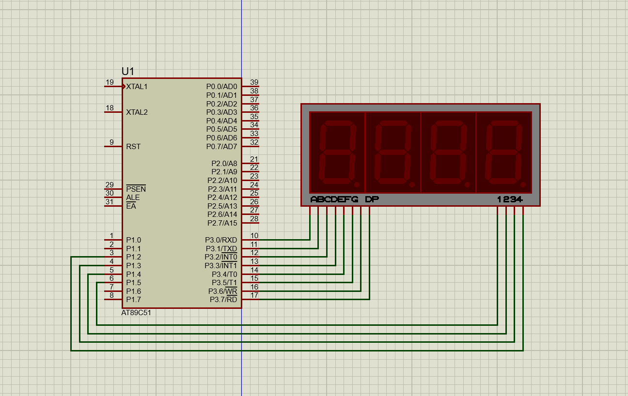
Task: Click the P2.5/A13 pin label
Action: pyautogui.click(x=222, y=206)
